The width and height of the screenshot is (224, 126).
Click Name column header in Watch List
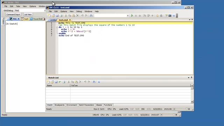58,85
